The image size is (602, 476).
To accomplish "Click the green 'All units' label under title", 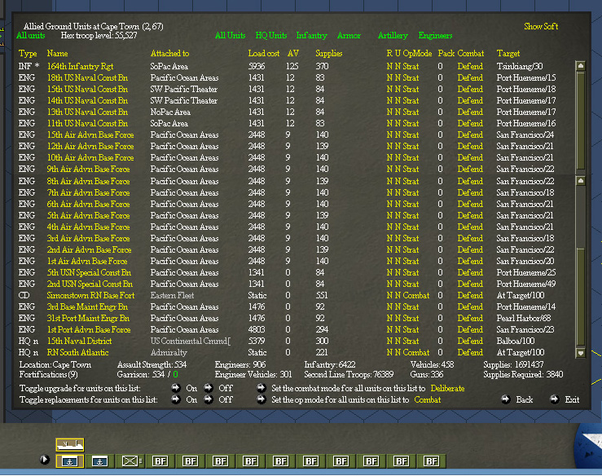I will point(31,35).
